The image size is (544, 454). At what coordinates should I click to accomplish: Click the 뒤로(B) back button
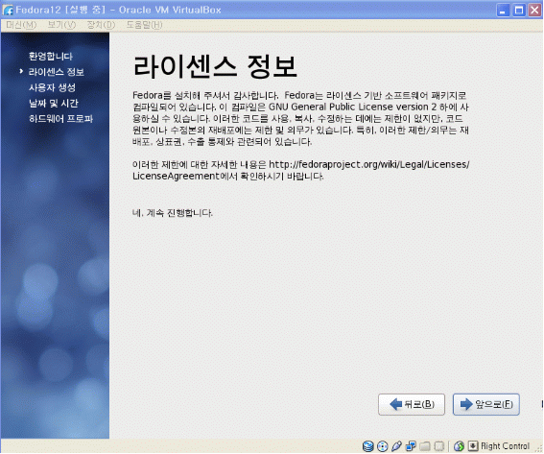tap(412, 404)
